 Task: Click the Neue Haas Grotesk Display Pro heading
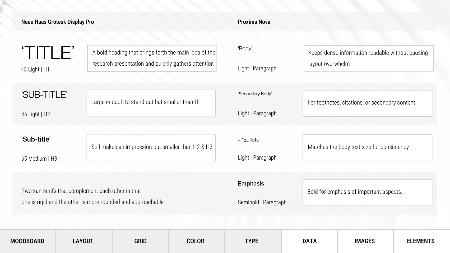58,22
